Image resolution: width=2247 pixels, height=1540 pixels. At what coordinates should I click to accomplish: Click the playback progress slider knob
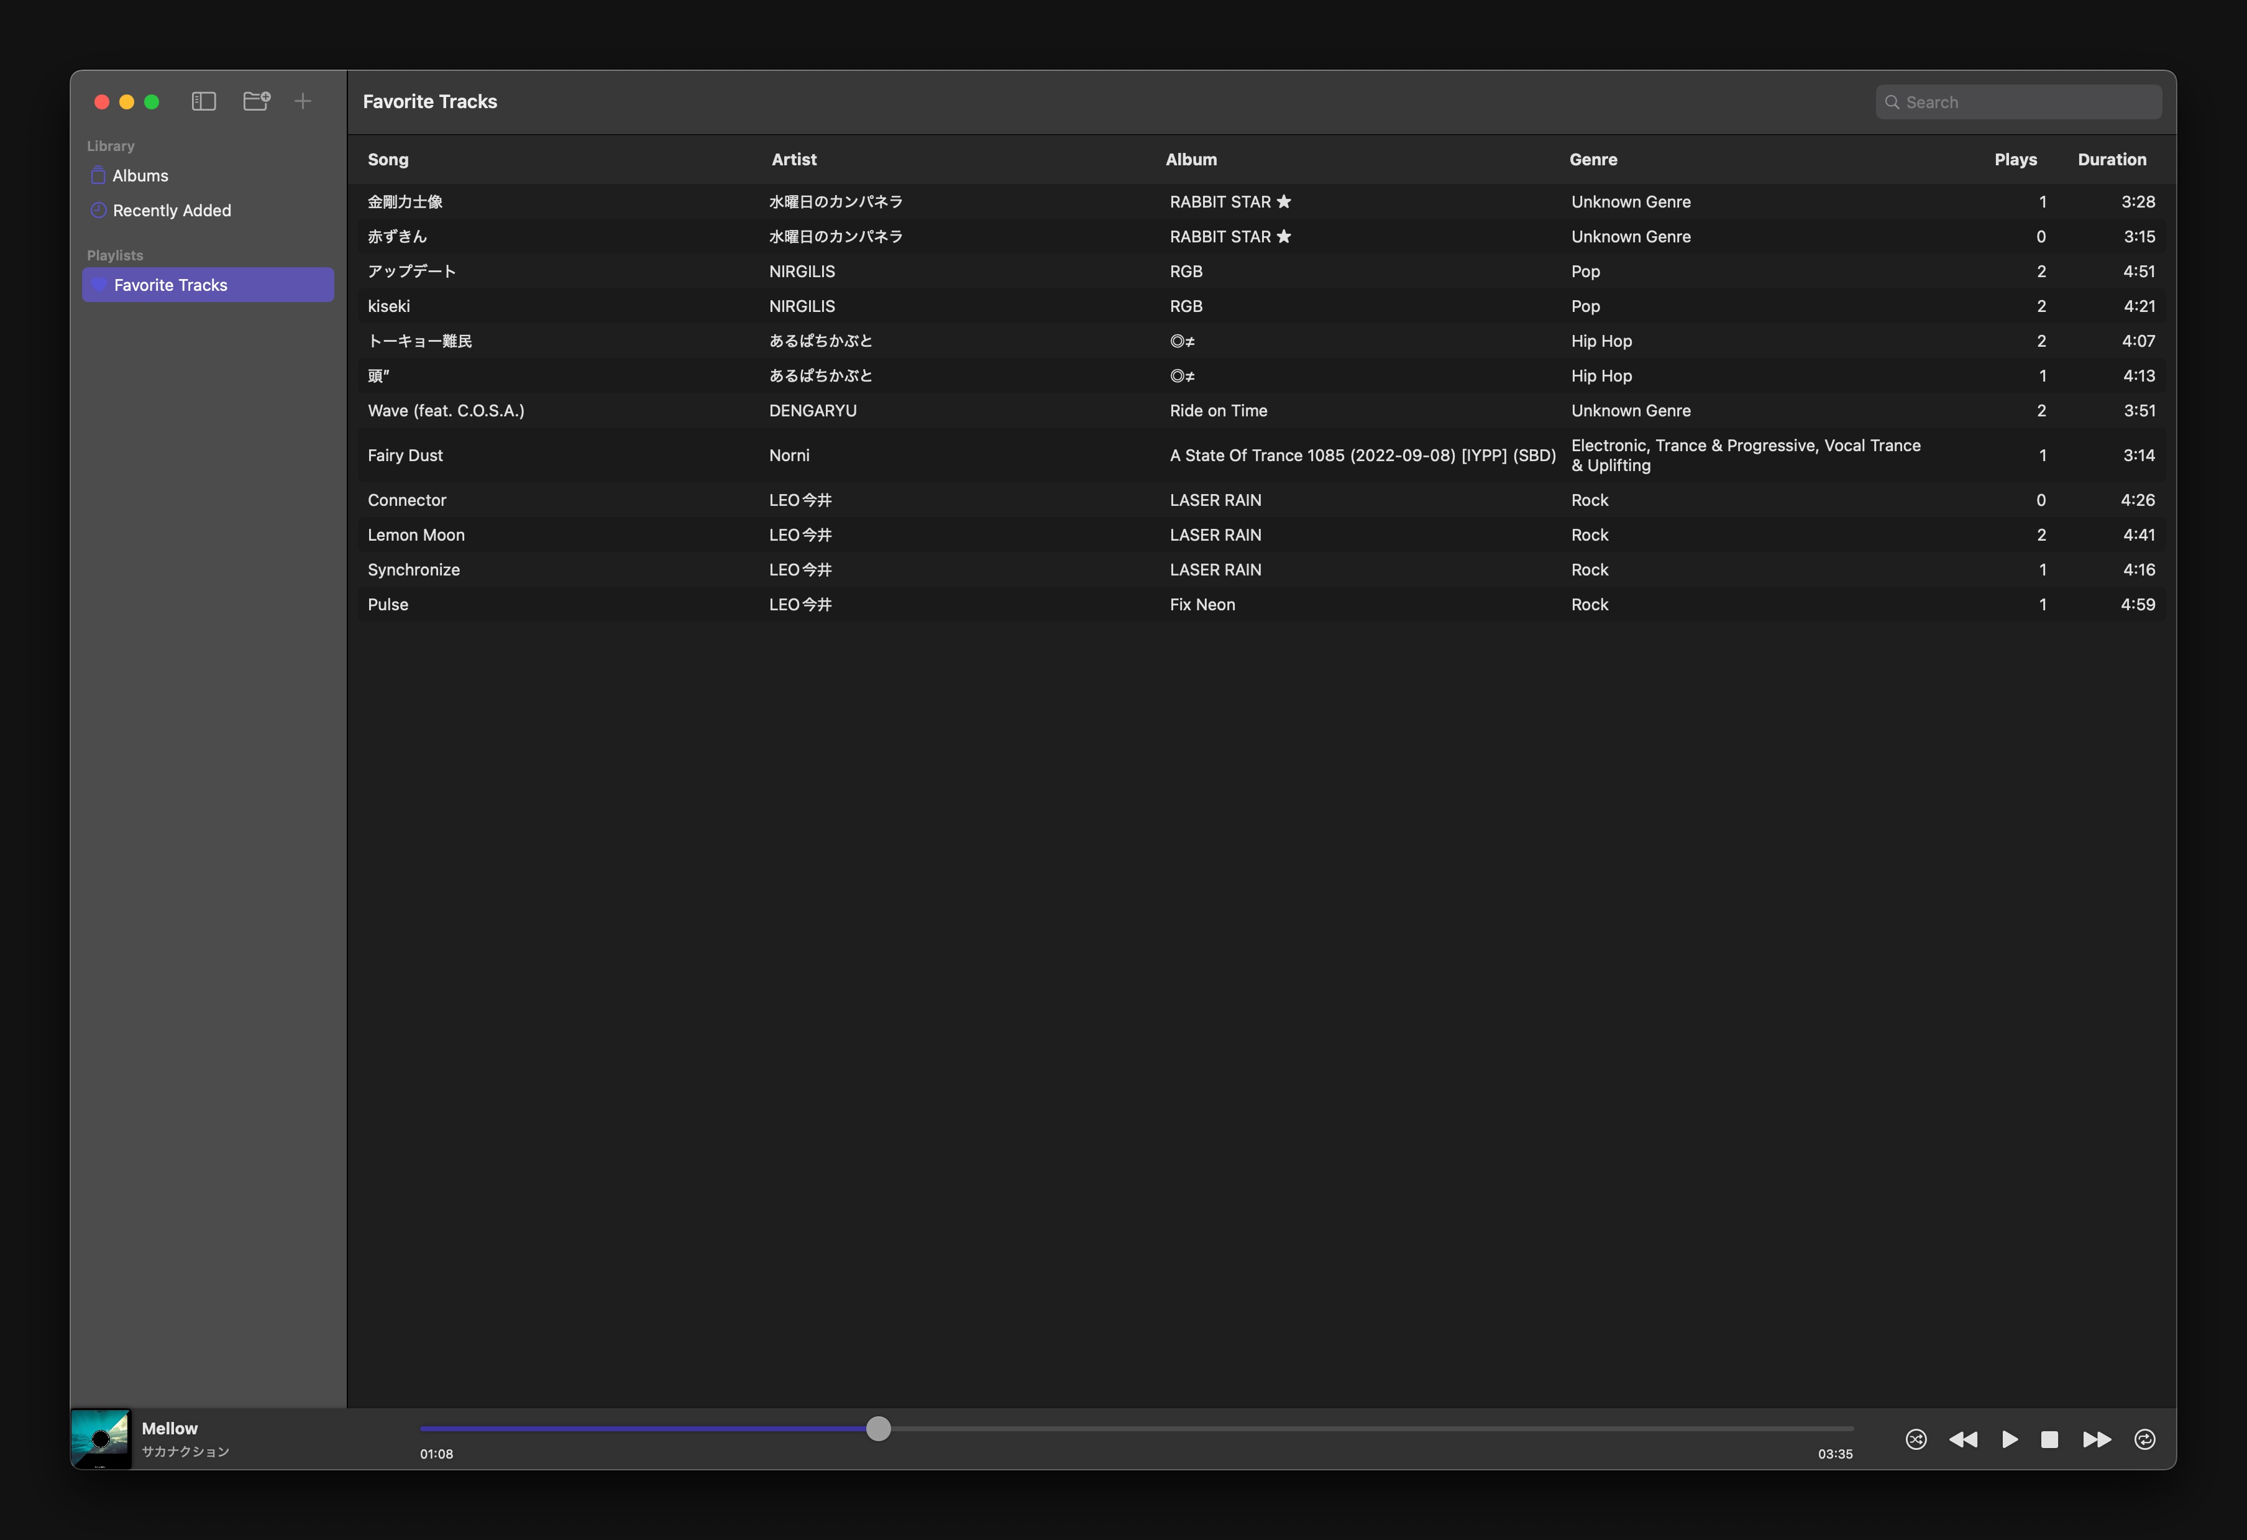[878, 1428]
